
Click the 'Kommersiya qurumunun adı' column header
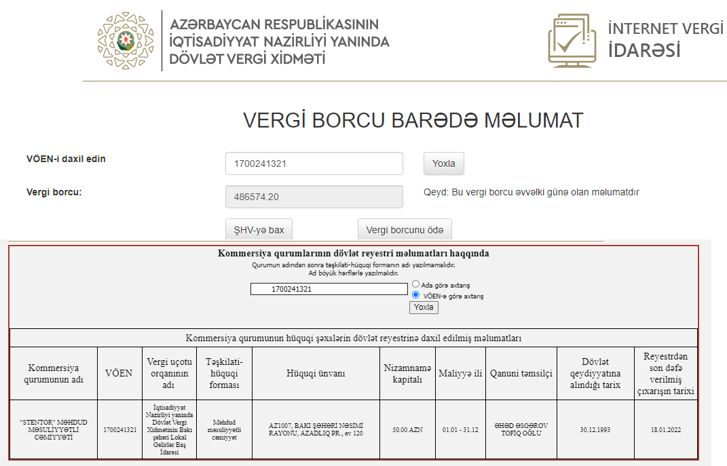tap(54, 373)
